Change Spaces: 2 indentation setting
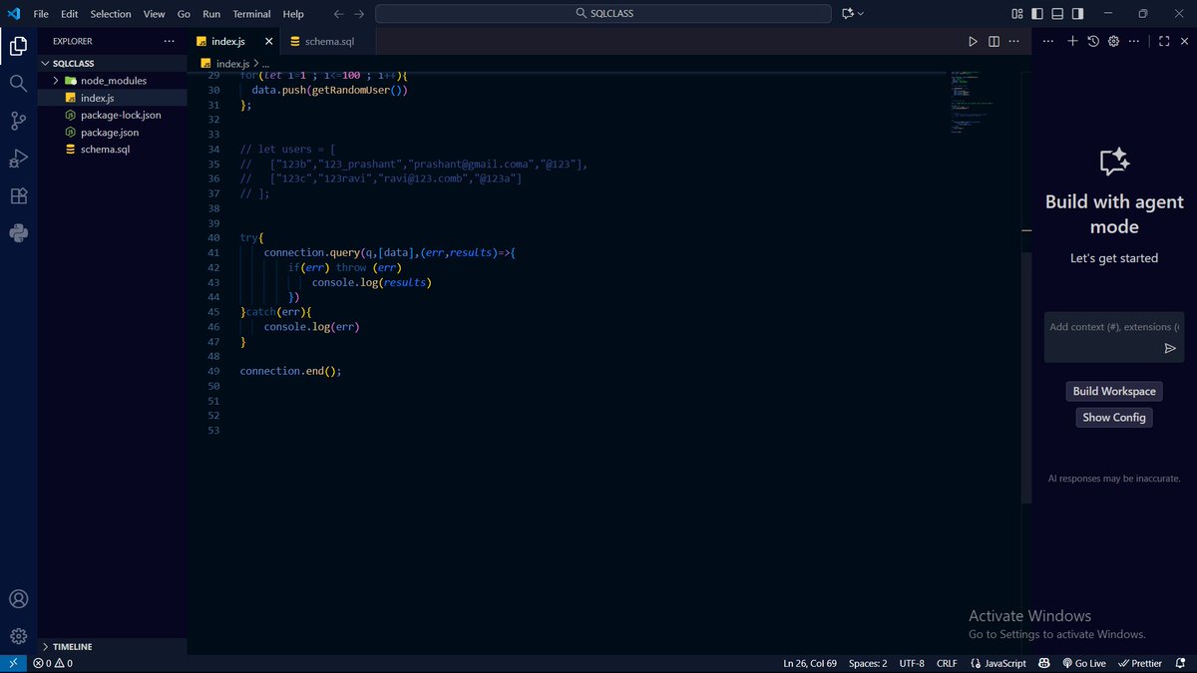 click(x=868, y=663)
